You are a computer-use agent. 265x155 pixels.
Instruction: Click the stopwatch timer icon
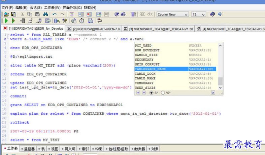tap(82, 21)
